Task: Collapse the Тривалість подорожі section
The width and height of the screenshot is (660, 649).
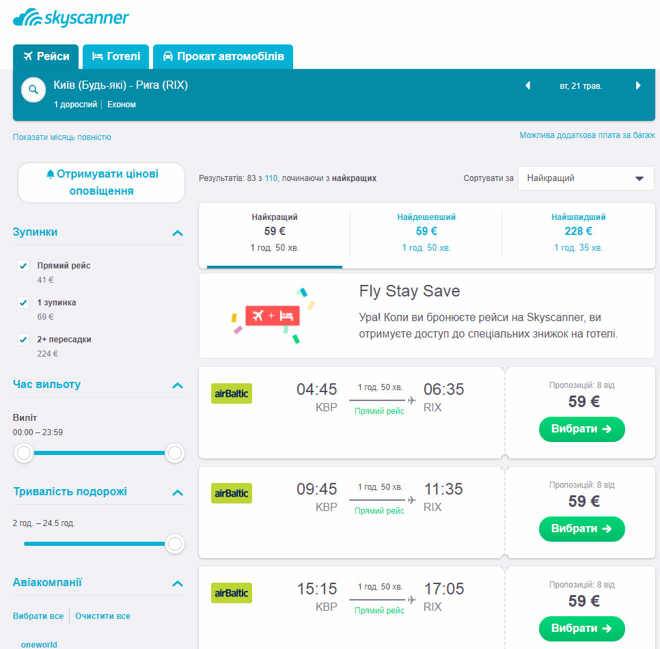Action: pyautogui.click(x=178, y=493)
